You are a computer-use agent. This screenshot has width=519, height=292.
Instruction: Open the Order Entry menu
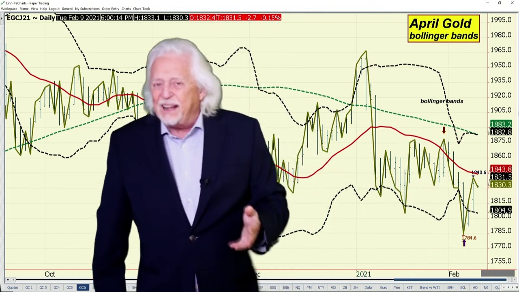point(110,9)
